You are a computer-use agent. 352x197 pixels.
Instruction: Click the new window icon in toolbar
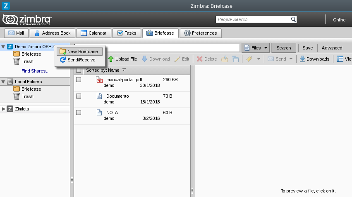(x=235, y=59)
